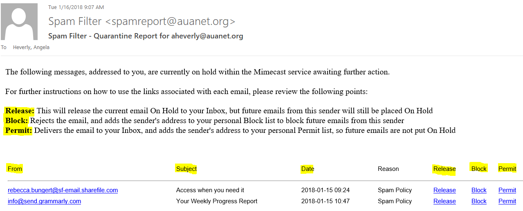This screenshot has width=523, height=211.
Task: Click the email subject line header
Action: (146, 36)
